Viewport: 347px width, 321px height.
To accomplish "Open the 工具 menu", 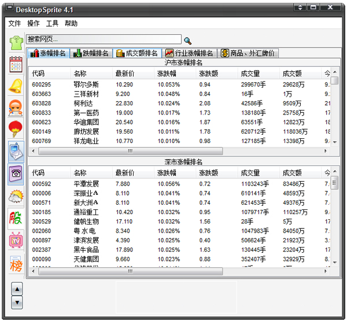I will pos(52,24).
